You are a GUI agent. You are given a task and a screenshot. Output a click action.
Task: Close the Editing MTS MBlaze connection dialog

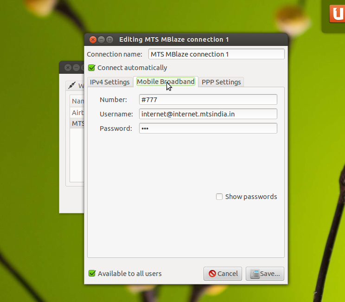[93, 39]
